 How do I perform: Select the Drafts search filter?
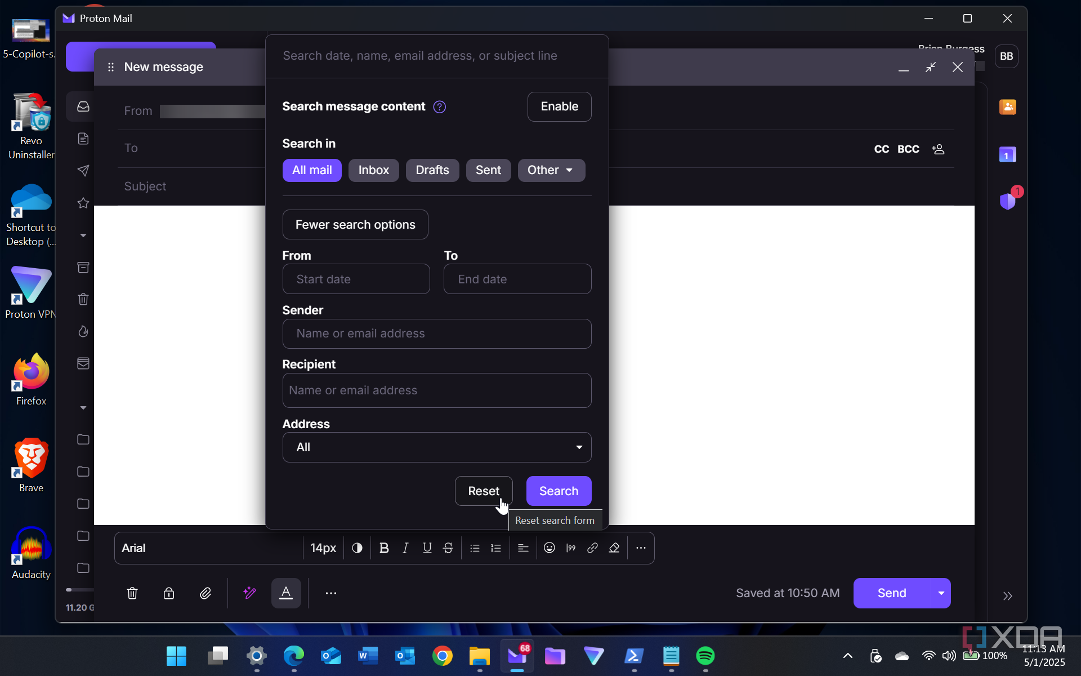(x=432, y=170)
